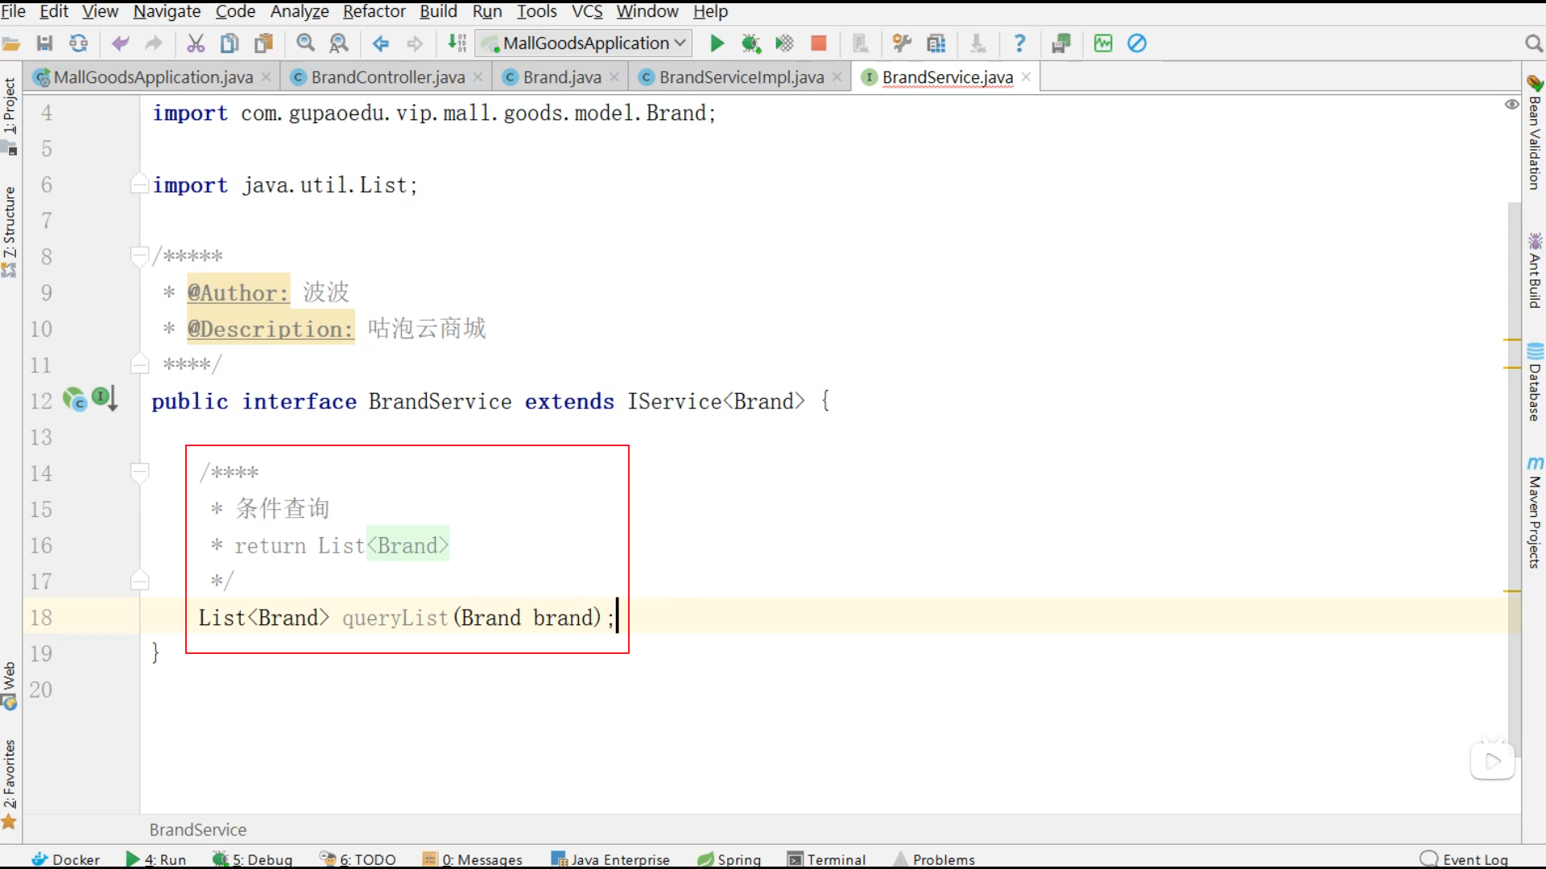Start debugging with the Debug icon
This screenshot has width=1546, height=869.
pyautogui.click(x=751, y=43)
